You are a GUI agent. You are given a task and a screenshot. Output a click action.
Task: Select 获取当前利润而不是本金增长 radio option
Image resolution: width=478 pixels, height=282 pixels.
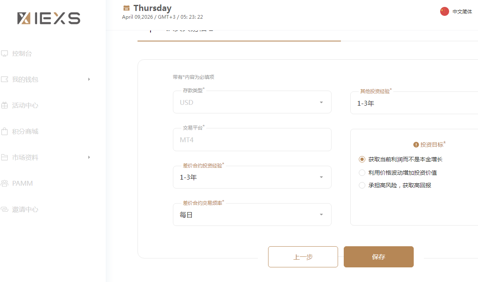coord(362,159)
